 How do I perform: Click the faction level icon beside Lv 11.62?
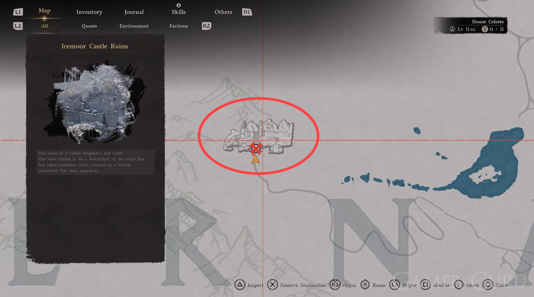[x=452, y=29]
